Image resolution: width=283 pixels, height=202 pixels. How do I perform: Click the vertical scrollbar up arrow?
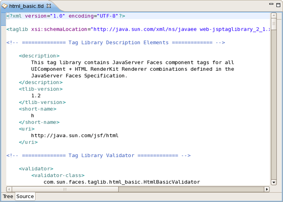tap(274, 16)
